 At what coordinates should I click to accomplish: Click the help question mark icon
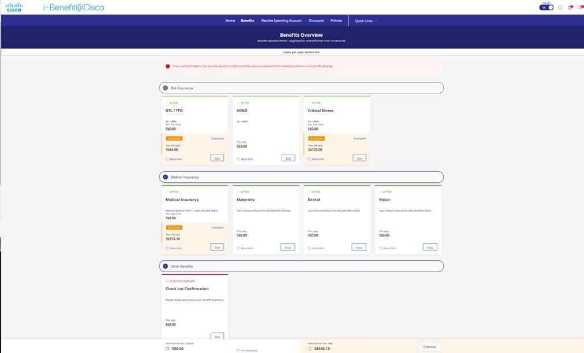[560, 7]
